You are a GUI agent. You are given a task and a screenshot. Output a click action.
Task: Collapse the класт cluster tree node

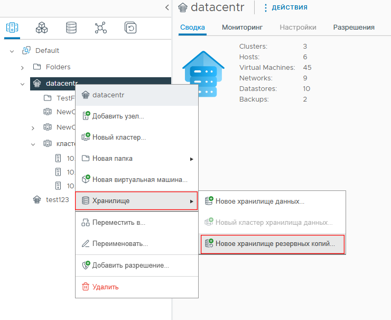(33, 144)
